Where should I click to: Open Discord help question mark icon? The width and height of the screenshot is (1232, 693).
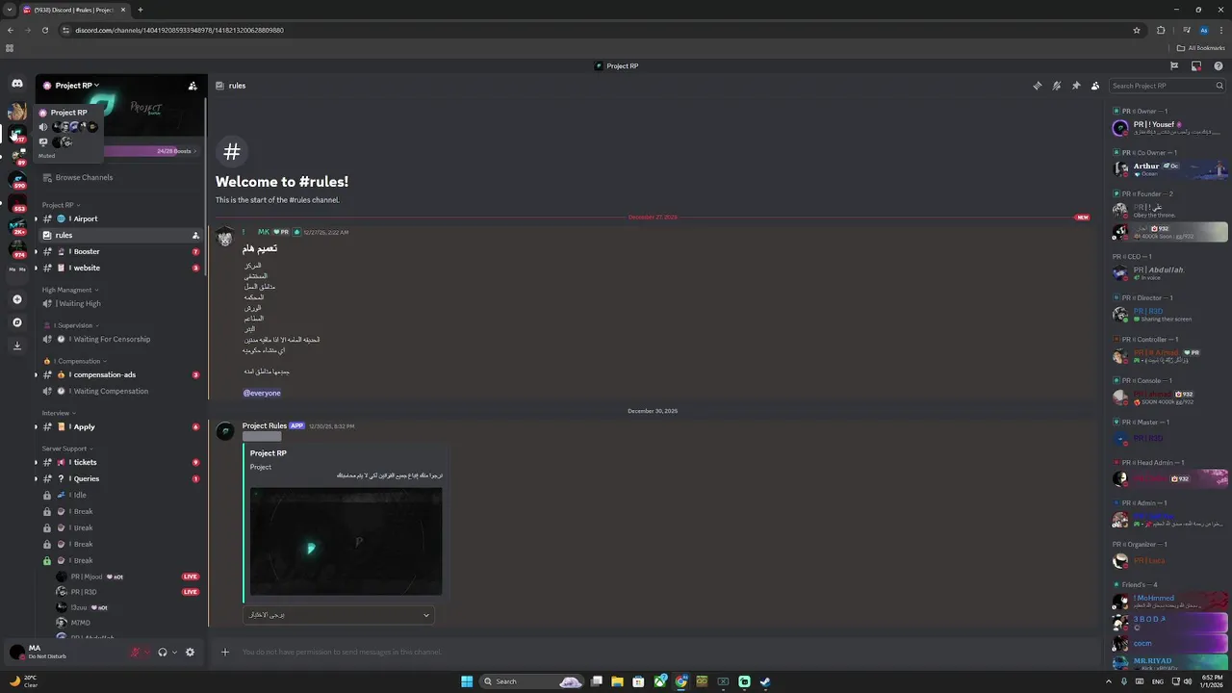[x=1219, y=66]
